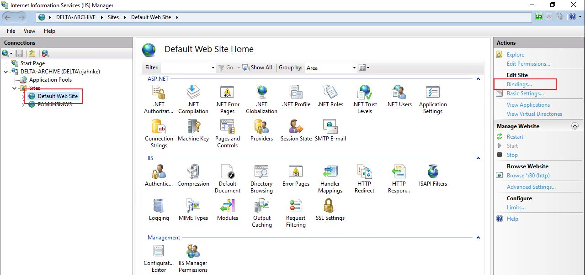
Task: Click Explore in Actions pane
Action: coord(516,55)
